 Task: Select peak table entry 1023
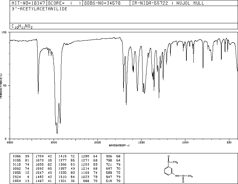(x=90, y=177)
